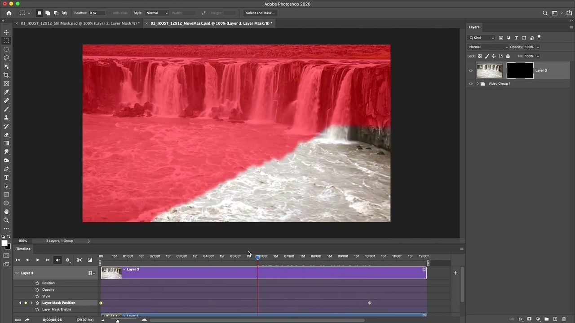
Task: Select the Layer 3 mask thumbnail
Action: pyautogui.click(x=520, y=70)
